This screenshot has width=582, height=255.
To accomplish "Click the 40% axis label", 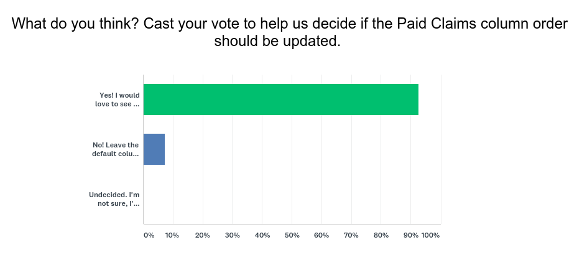I will point(262,236).
